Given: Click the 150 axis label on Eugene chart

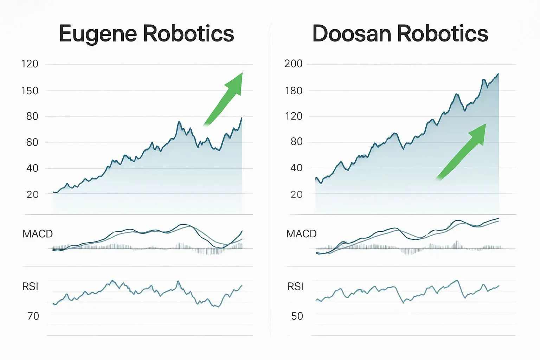Looking at the screenshot, I should [30, 91].
